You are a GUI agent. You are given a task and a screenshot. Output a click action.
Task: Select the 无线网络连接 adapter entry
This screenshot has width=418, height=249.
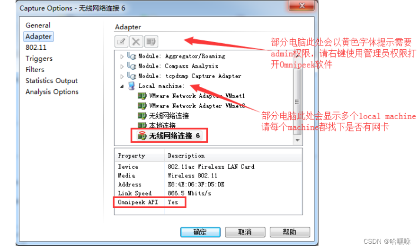click(x=169, y=116)
